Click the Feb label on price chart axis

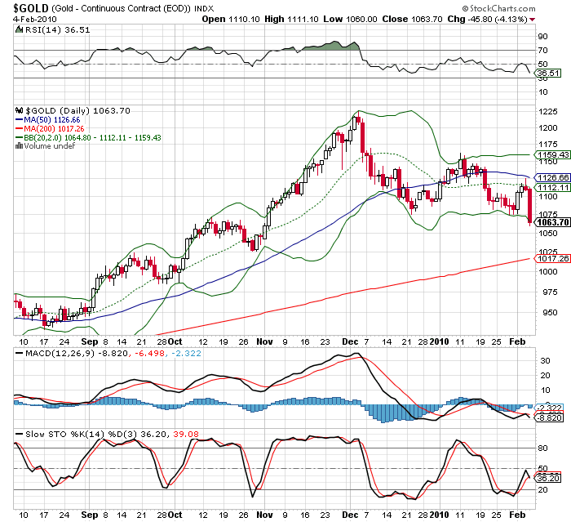(517, 341)
